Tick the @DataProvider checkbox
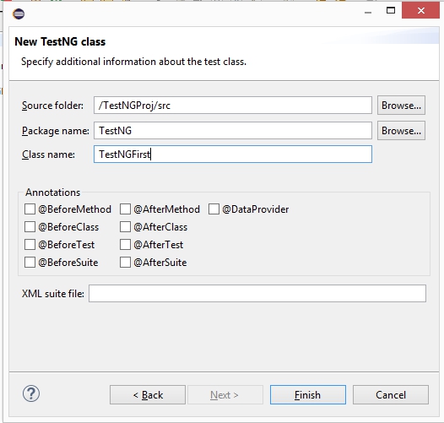444x423 pixels. [214, 209]
